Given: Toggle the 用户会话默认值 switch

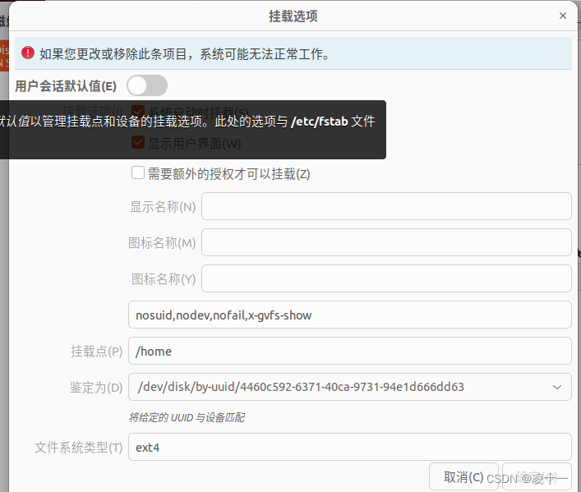Looking at the screenshot, I should point(147,85).
